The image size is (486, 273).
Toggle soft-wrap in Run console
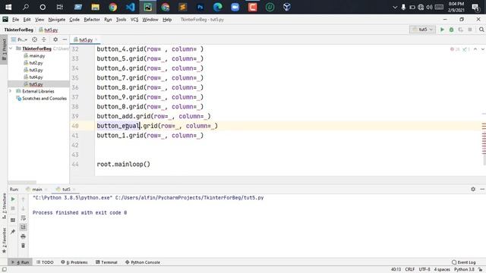(24, 218)
